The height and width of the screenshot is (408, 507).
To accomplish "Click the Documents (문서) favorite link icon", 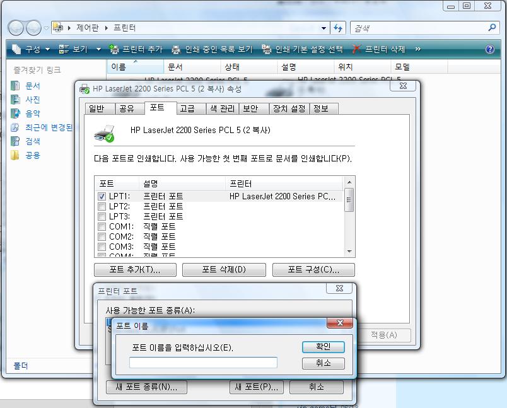I will [15, 86].
